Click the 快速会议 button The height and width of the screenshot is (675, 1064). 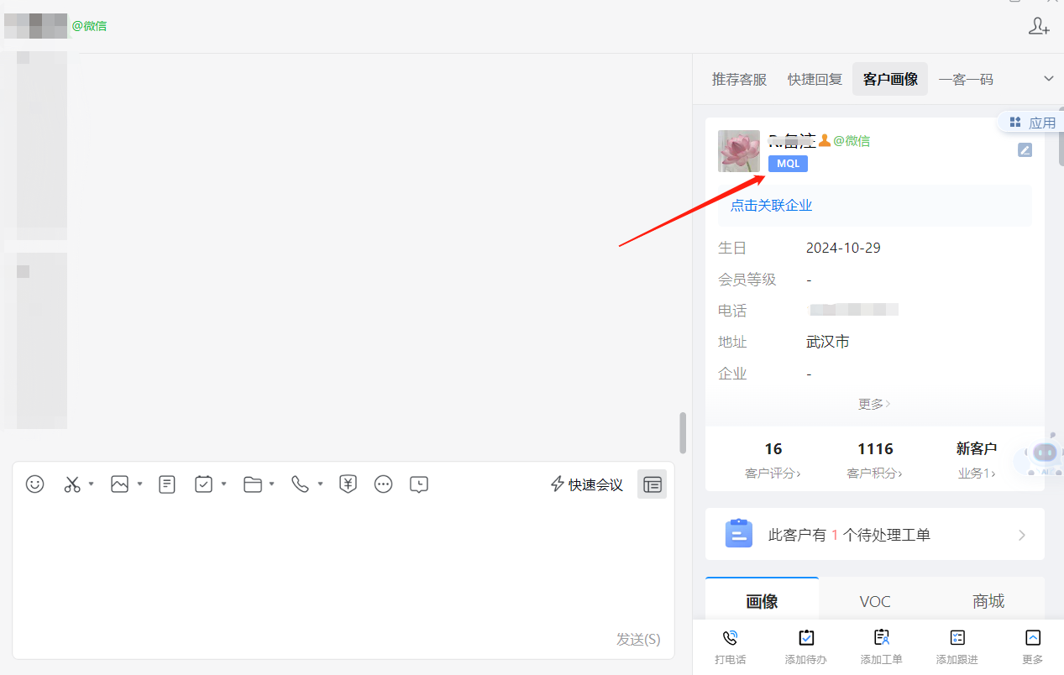tap(587, 484)
